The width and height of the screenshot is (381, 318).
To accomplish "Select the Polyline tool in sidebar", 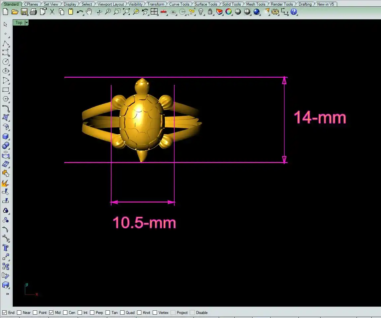I will tap(6, 43).
